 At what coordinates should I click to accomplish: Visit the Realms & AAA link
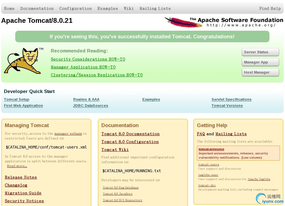coord(86,99)
